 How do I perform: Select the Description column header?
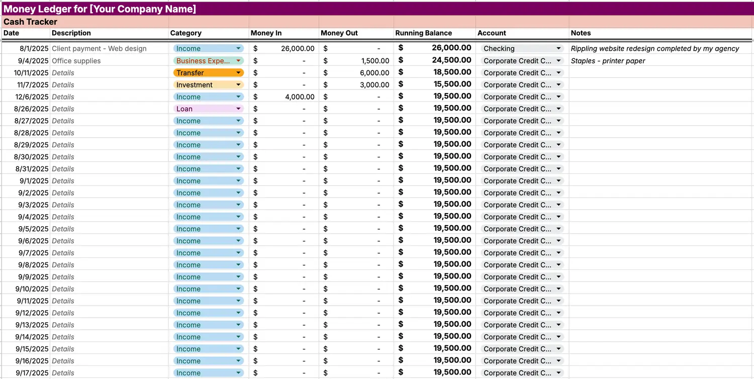tap(109, 33)
